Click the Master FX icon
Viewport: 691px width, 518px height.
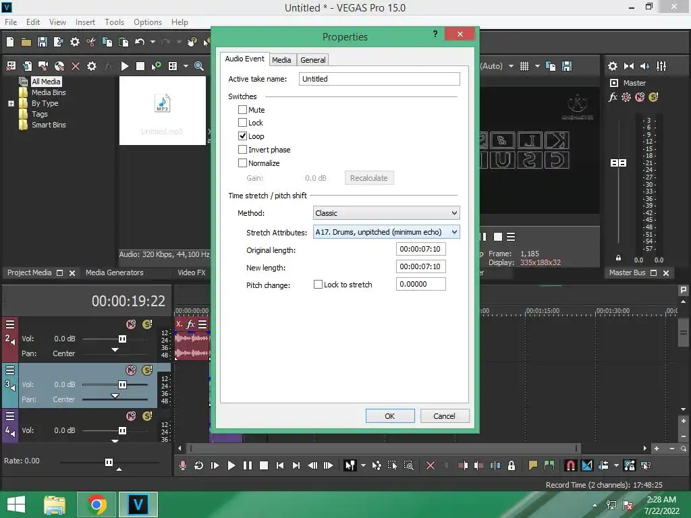613,97
